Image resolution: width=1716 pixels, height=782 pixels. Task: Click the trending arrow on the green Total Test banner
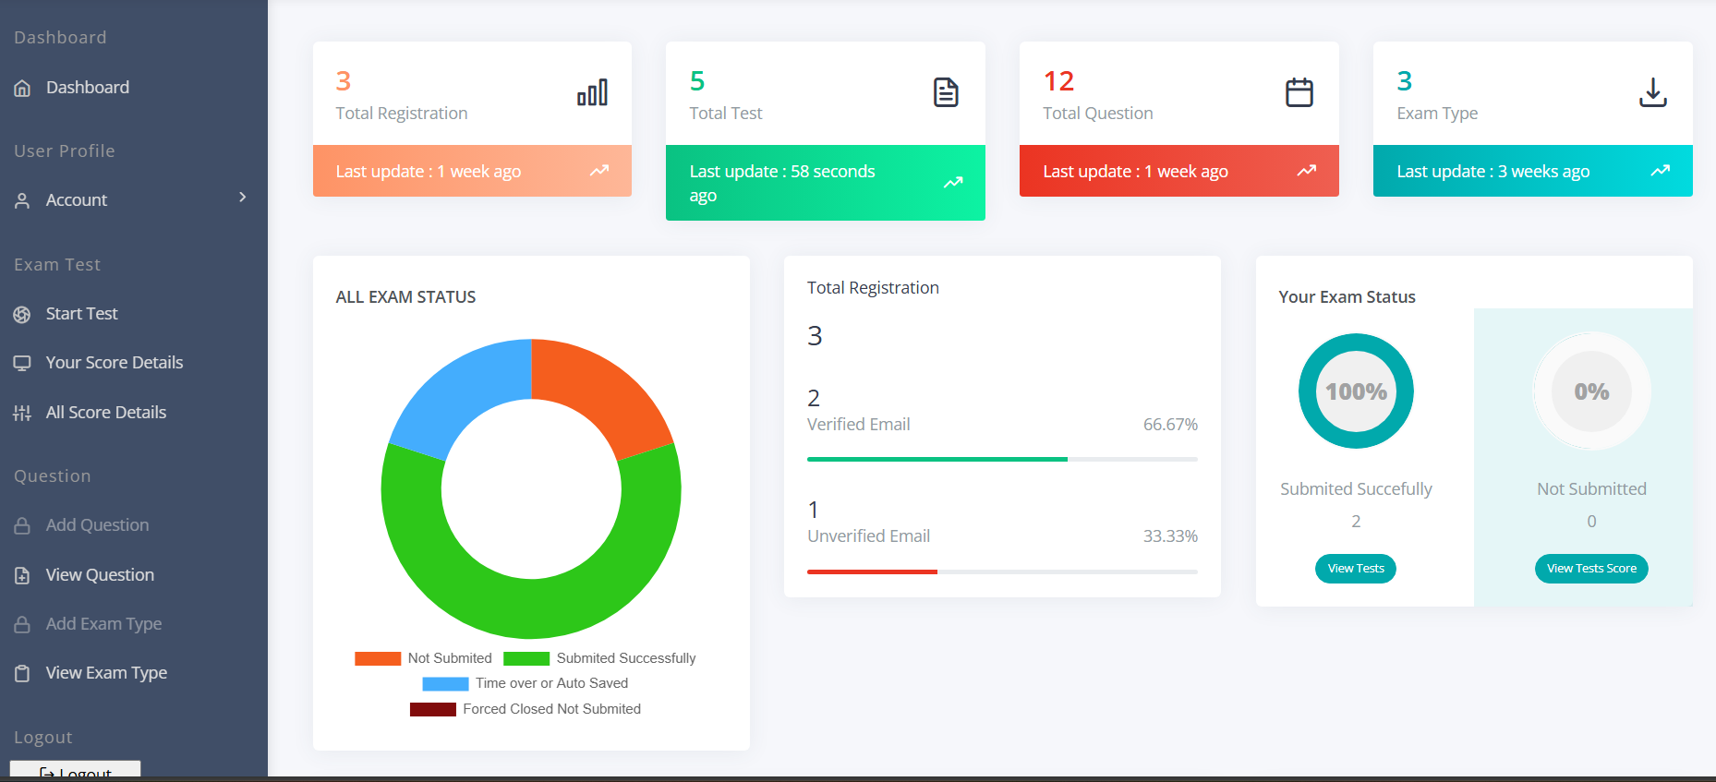953,183
